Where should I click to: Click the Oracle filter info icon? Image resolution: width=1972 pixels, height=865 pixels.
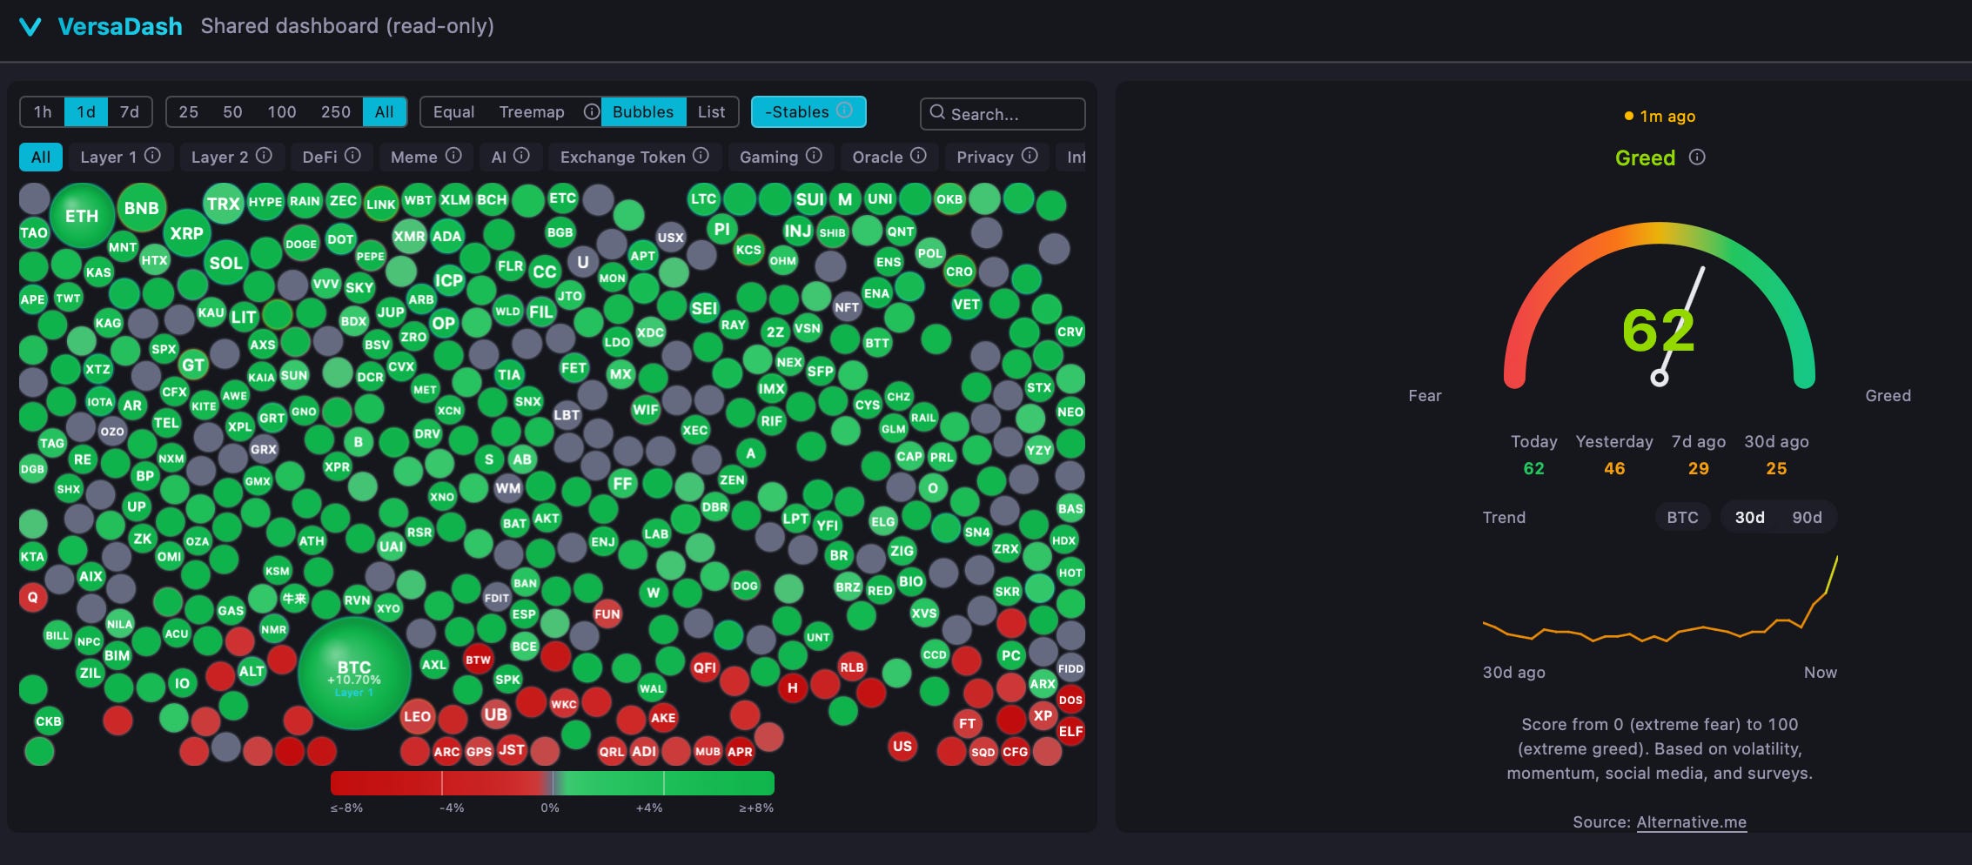point(918,156)
